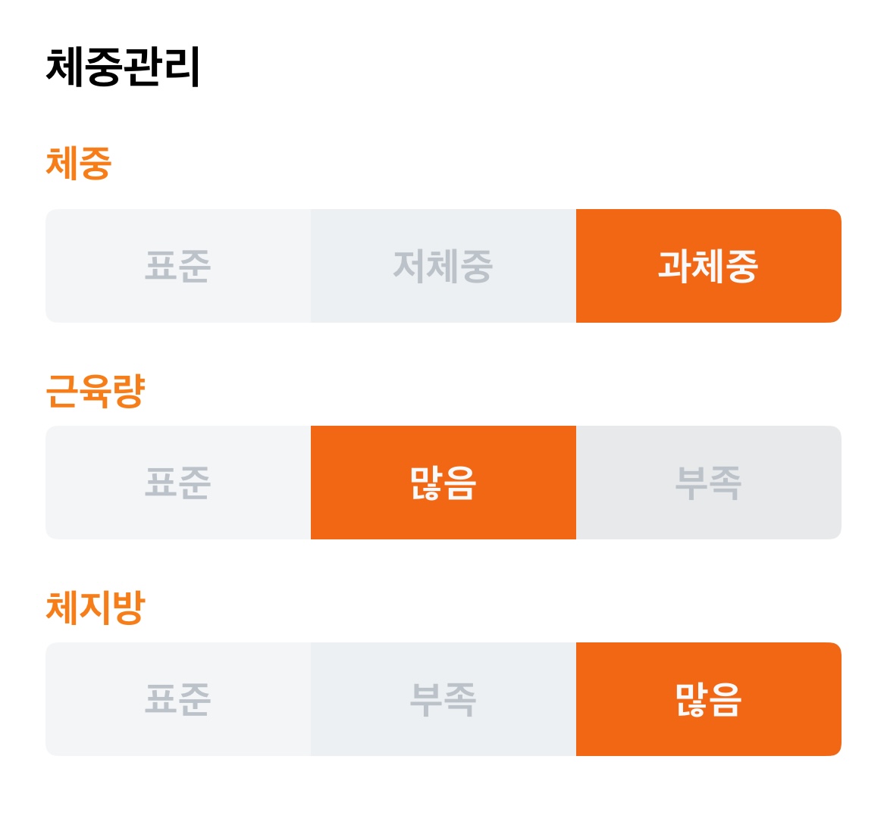This screenshot has height=828, width=887.
Task: Tap the selected 과체중 option
Action: [709, 266]
